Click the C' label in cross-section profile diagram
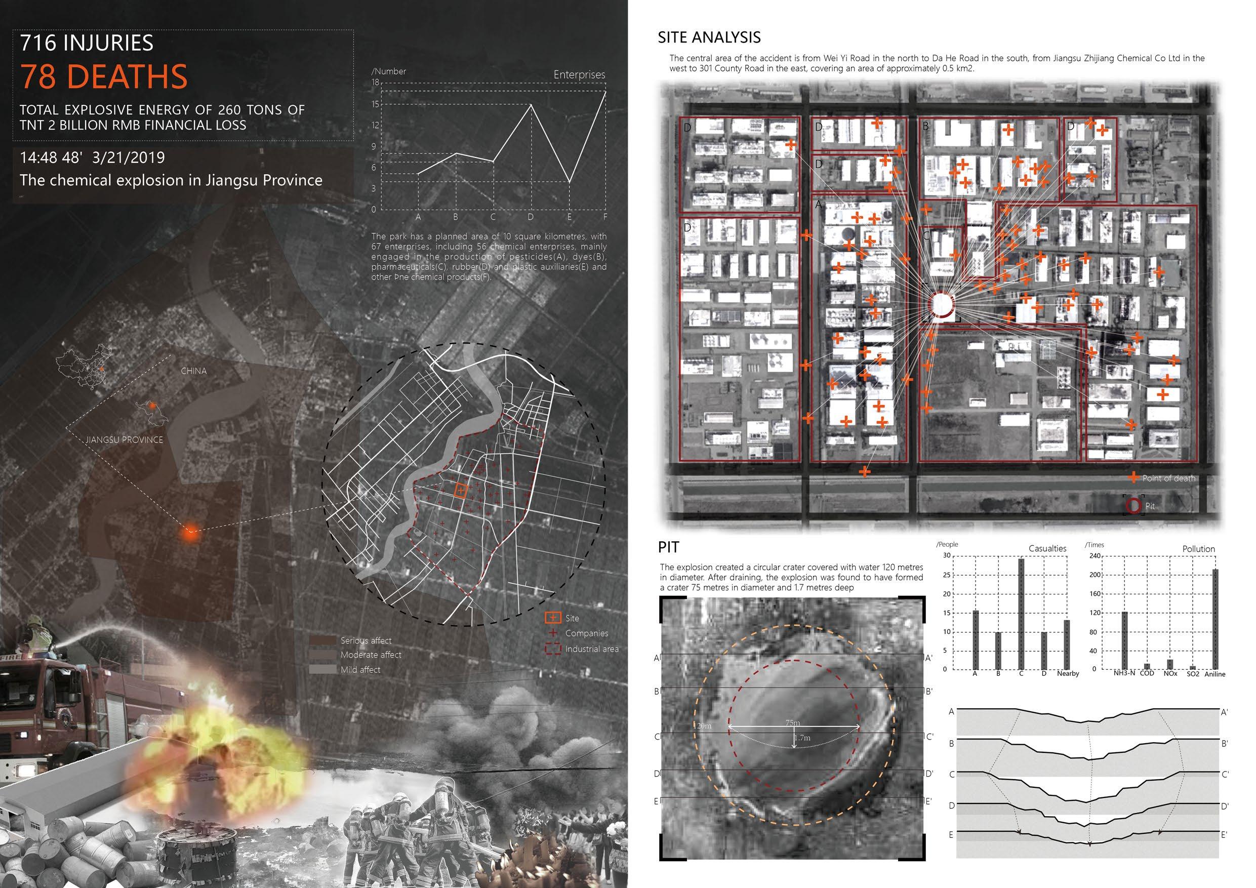Image resolution: width=1256 pixels, height=888 pixels. pos(1225,774)
